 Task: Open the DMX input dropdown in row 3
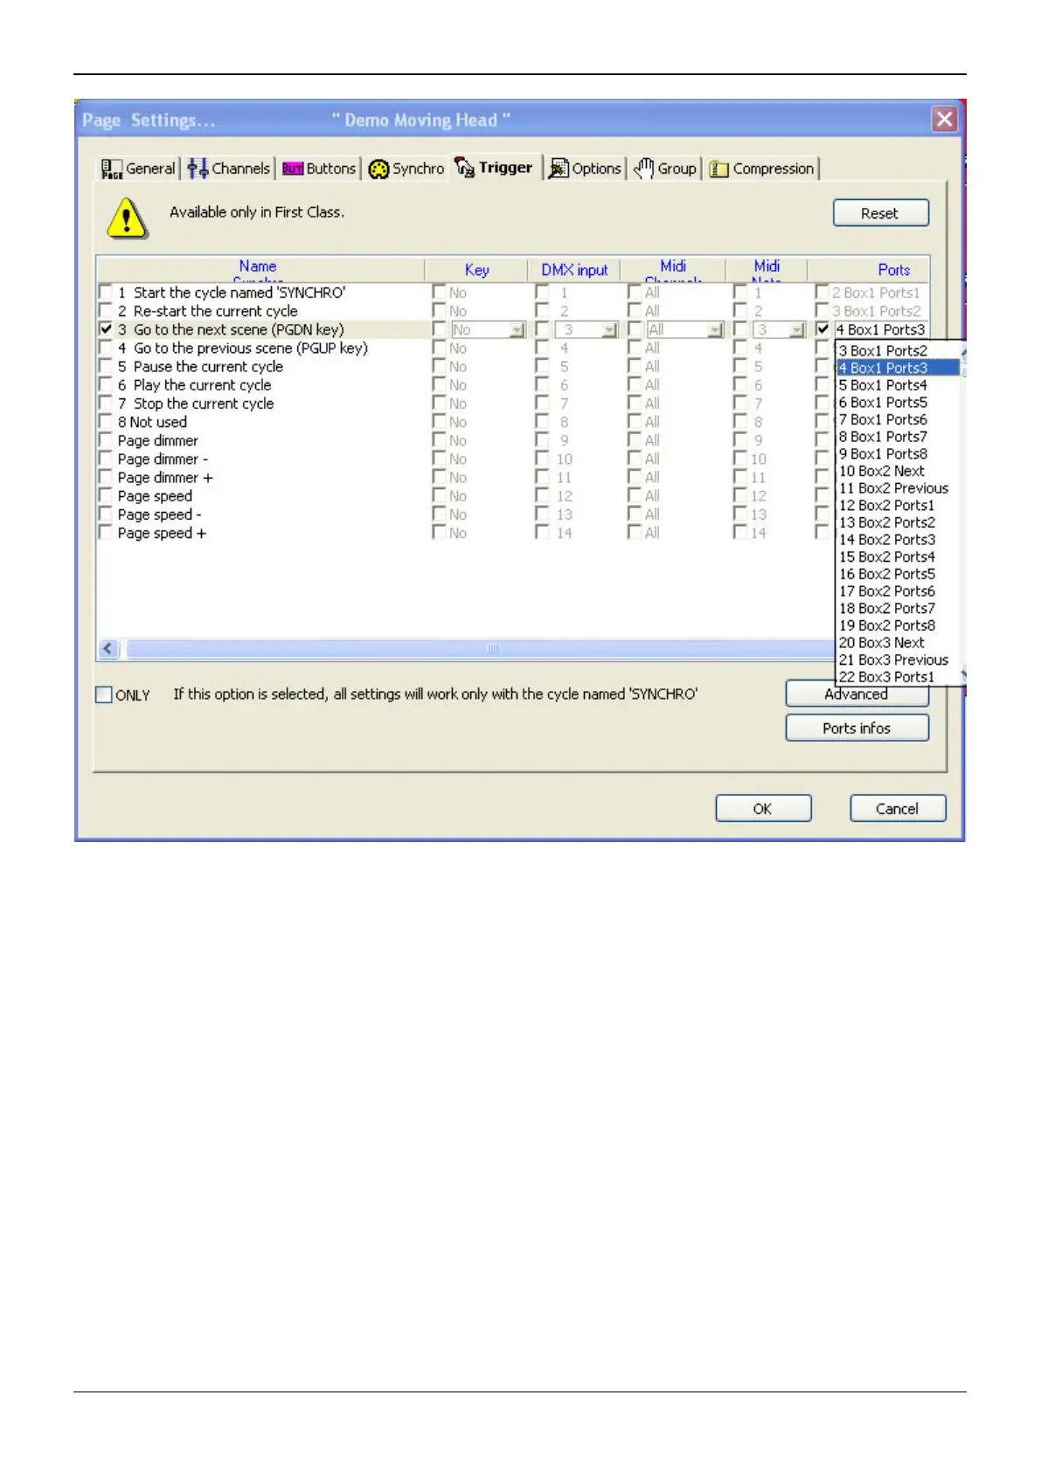(609, 330)
